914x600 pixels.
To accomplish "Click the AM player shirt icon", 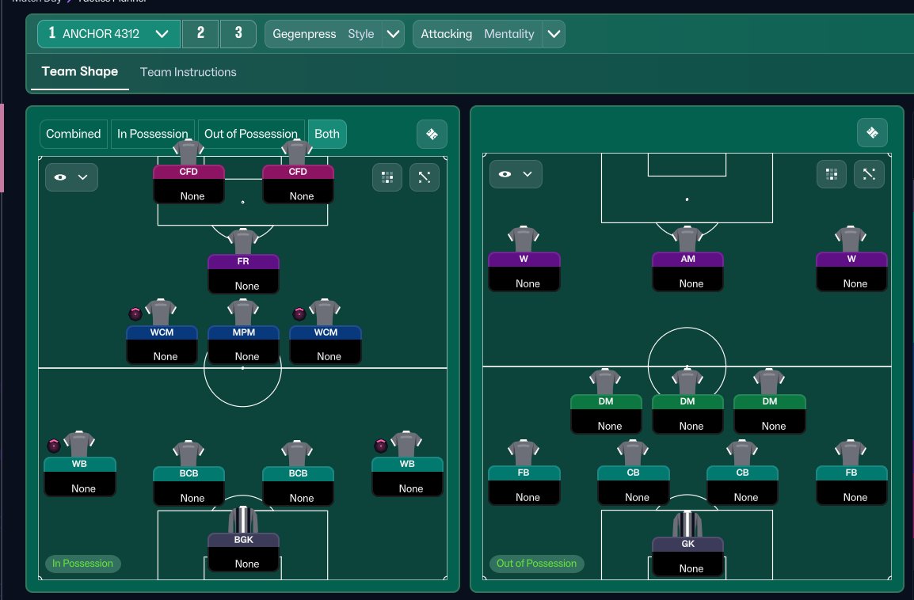I will (687, 239).
